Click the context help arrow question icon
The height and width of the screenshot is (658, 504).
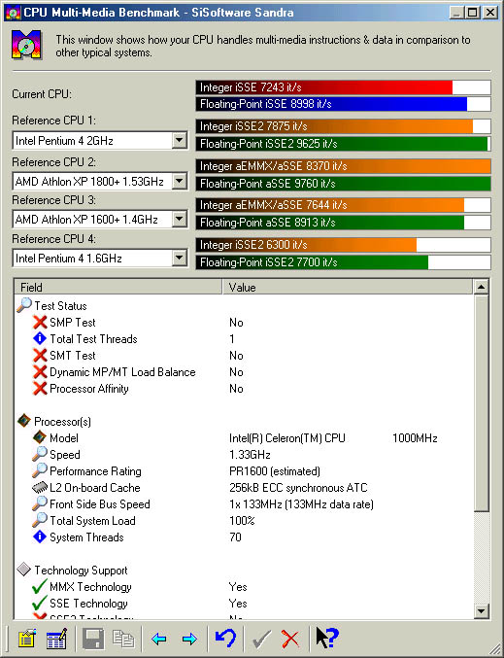point(327,639)
